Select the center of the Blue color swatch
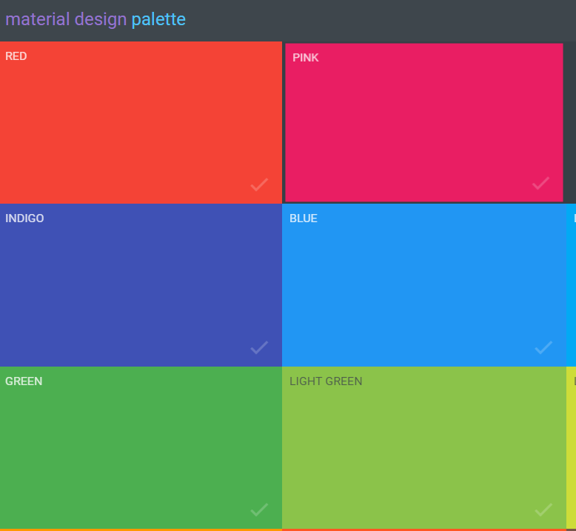 423,285
